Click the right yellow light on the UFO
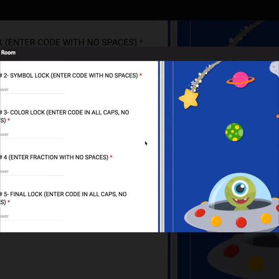279x279 pixels. (266, 219)
